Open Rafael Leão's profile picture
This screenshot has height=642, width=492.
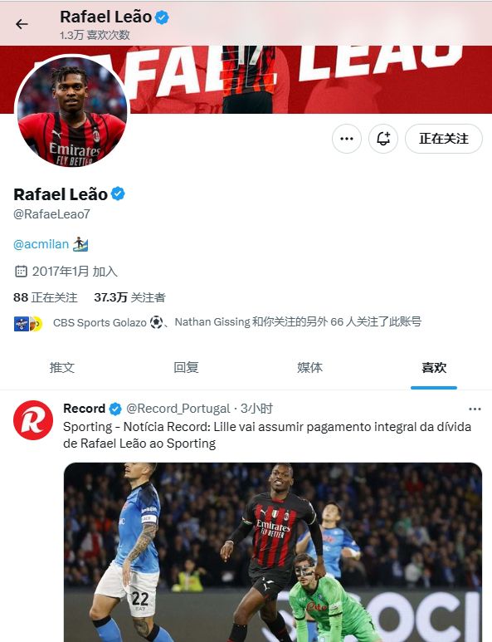tap(72, 111)
